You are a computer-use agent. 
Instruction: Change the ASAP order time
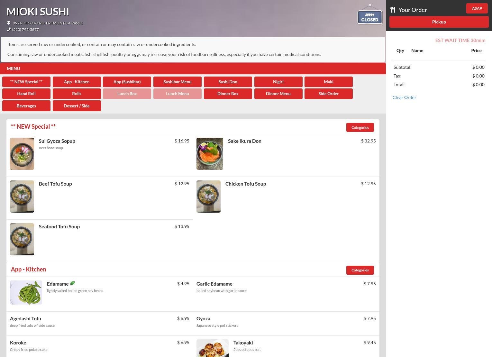pyautogui.click(x=477, y=8)
